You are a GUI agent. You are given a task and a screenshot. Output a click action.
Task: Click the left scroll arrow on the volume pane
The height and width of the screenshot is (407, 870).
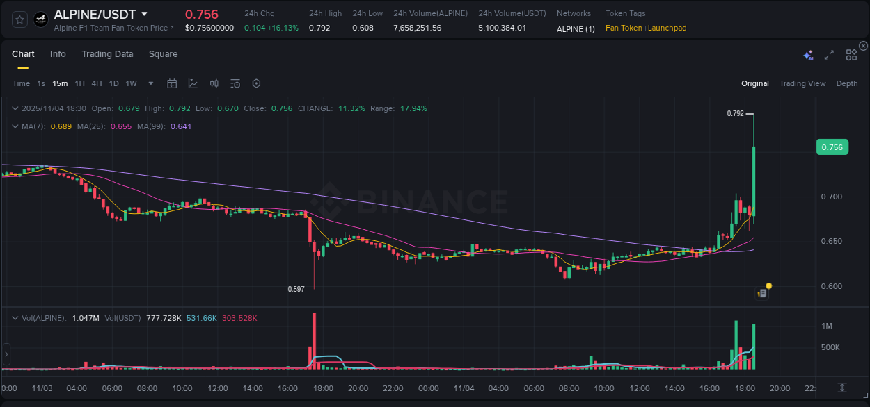(6, 355)
